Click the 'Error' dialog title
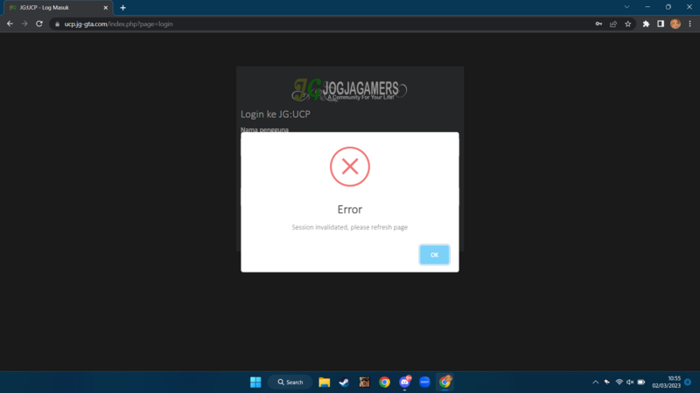The height and width of the screenshot is (393, 700). tap(349, 210)
